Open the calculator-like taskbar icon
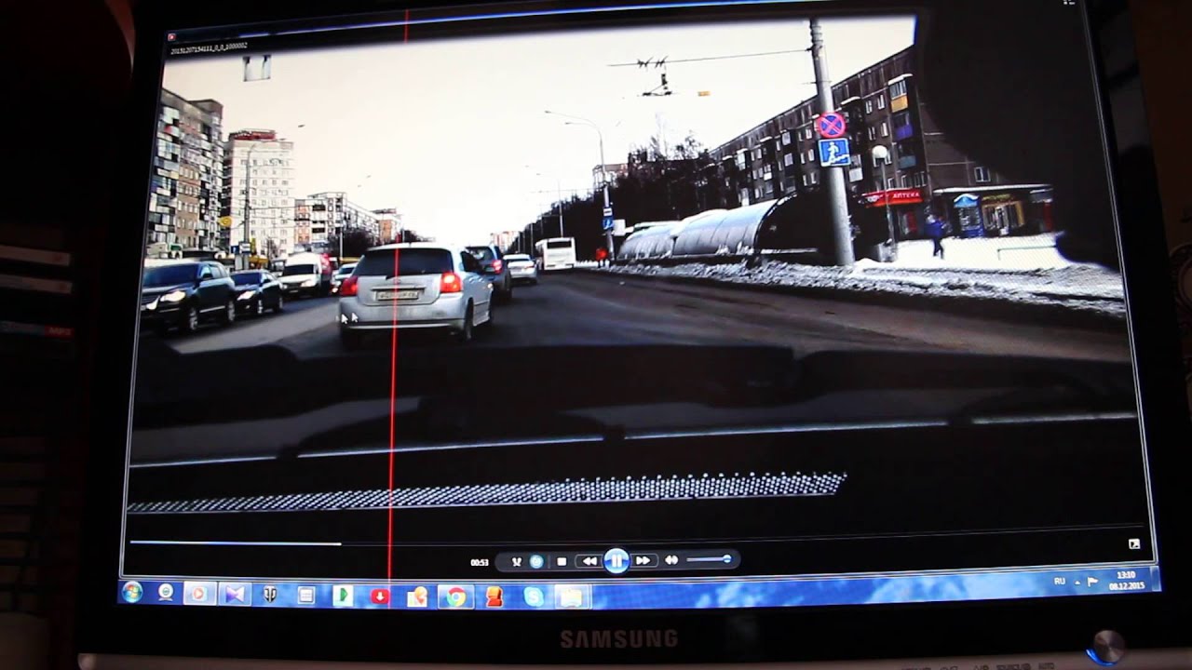The height and width of the screenshot is (670, 1192). coord(305,595)
